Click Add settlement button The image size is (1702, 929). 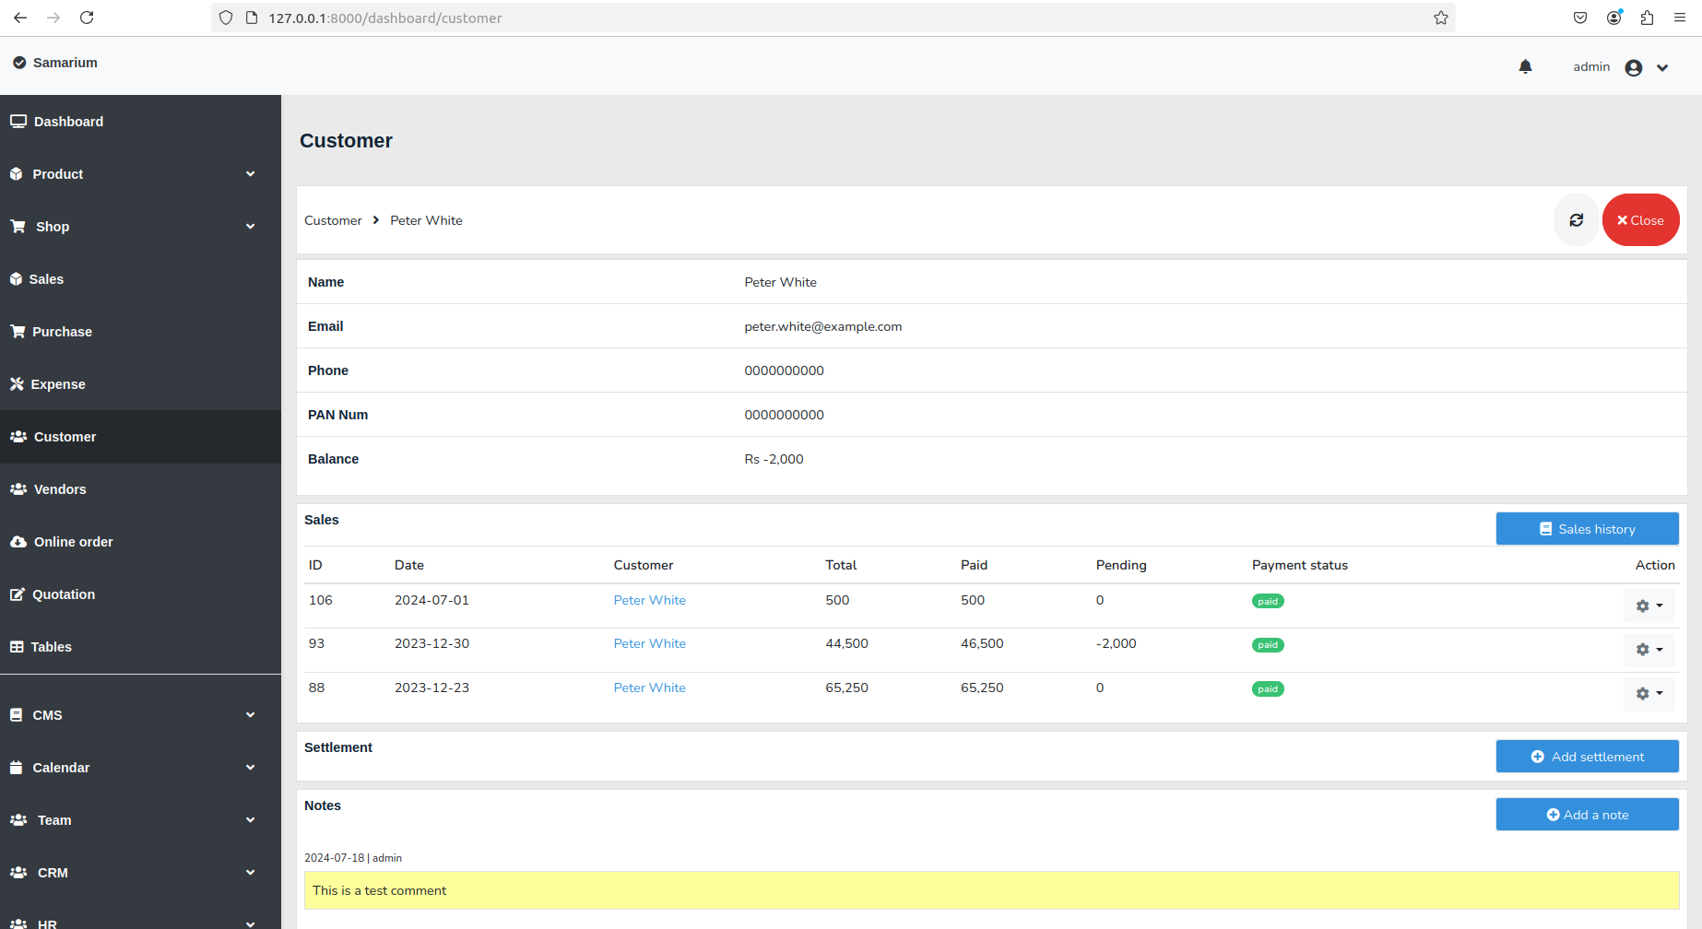pyautogui.click(x=1587, y=757)
